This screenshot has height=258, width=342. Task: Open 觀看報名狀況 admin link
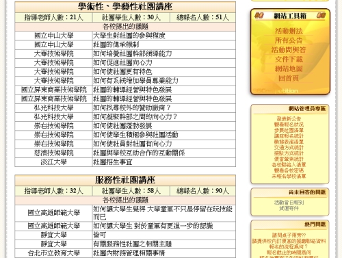289,125
